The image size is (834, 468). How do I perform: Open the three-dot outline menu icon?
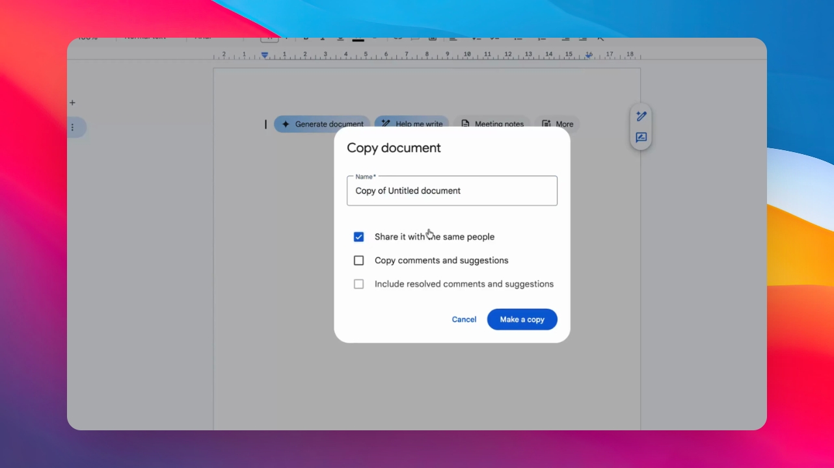pyautogui.click(x=73, y=127)
